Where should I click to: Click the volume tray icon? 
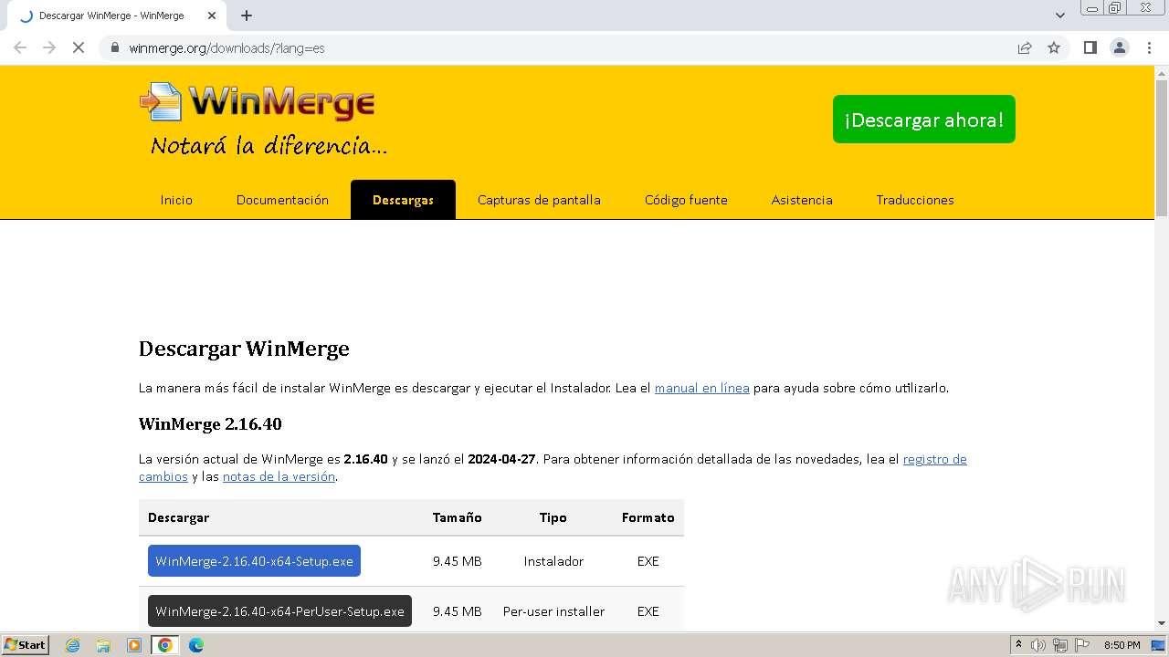coord(1038,645)
